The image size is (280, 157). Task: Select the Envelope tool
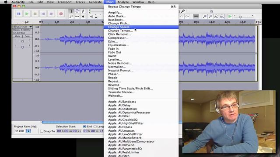pos(77,11)
